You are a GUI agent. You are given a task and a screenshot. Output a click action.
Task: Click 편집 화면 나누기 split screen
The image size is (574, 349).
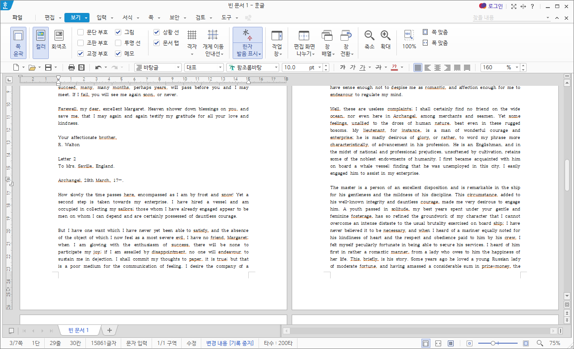[304, 43]
